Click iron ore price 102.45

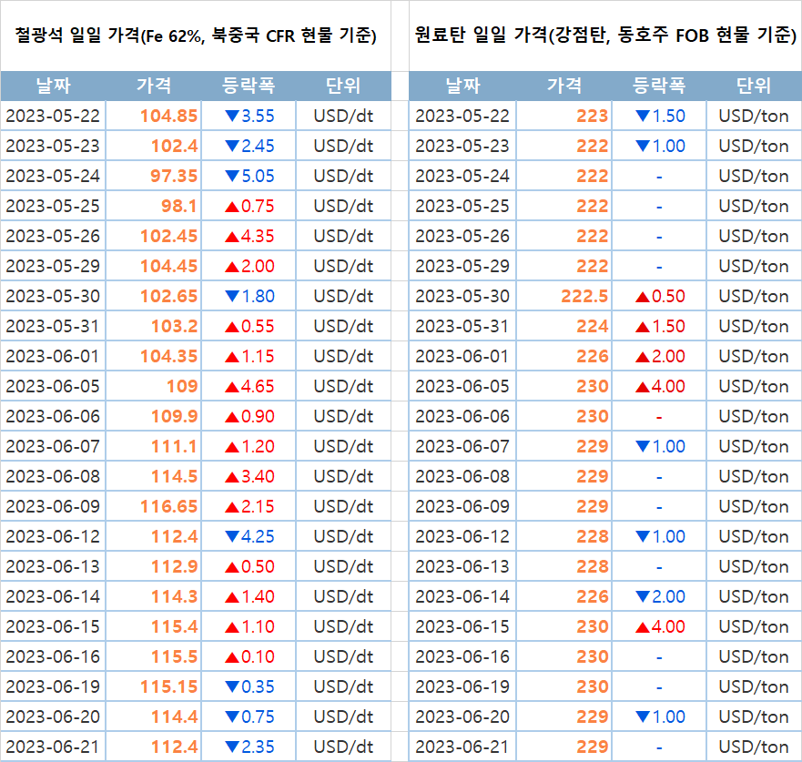[x=169, y=237]
